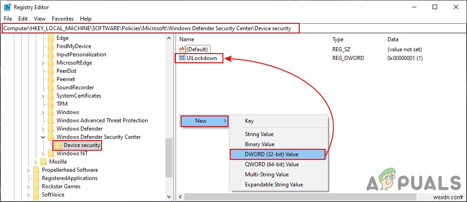Click the 0x00000001 (1) data cell
Image resolution: width=467 pixels, height=202 pixels.
coord(405,59)
